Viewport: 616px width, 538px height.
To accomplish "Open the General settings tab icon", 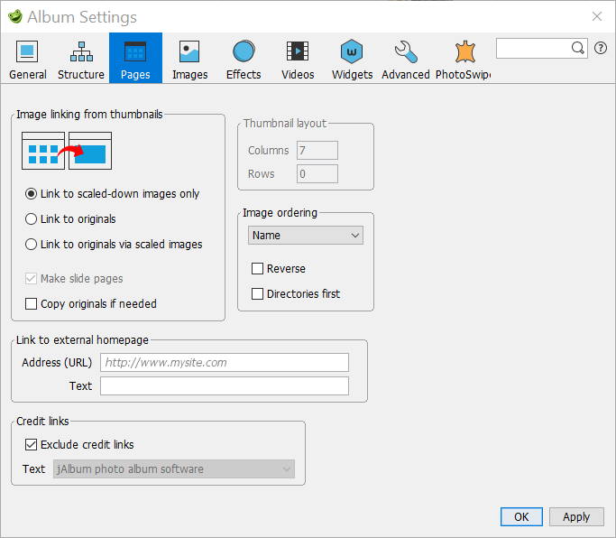I will [28, 51].
